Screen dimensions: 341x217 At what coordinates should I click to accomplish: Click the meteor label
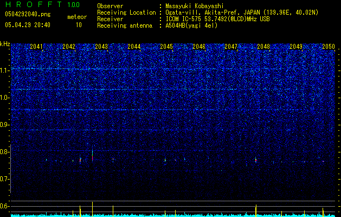point(77,17)
